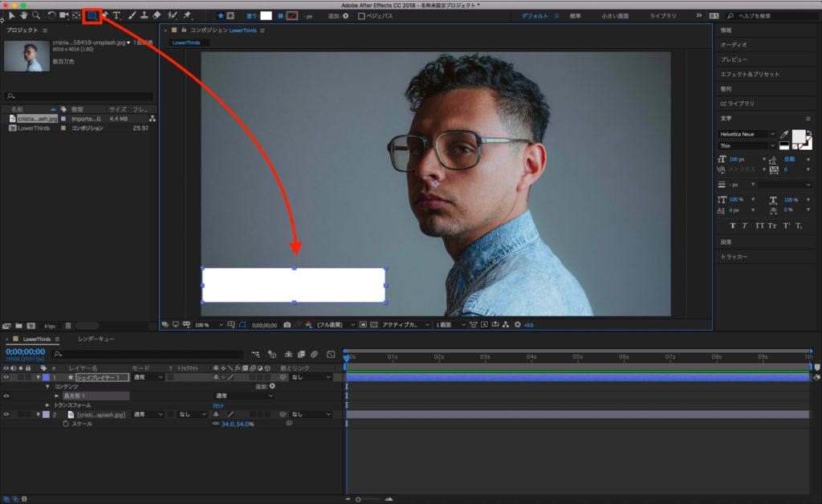Click the white fill color swatch
The width and height of the screenshot is (822, 504).
(x=266, y=15)
